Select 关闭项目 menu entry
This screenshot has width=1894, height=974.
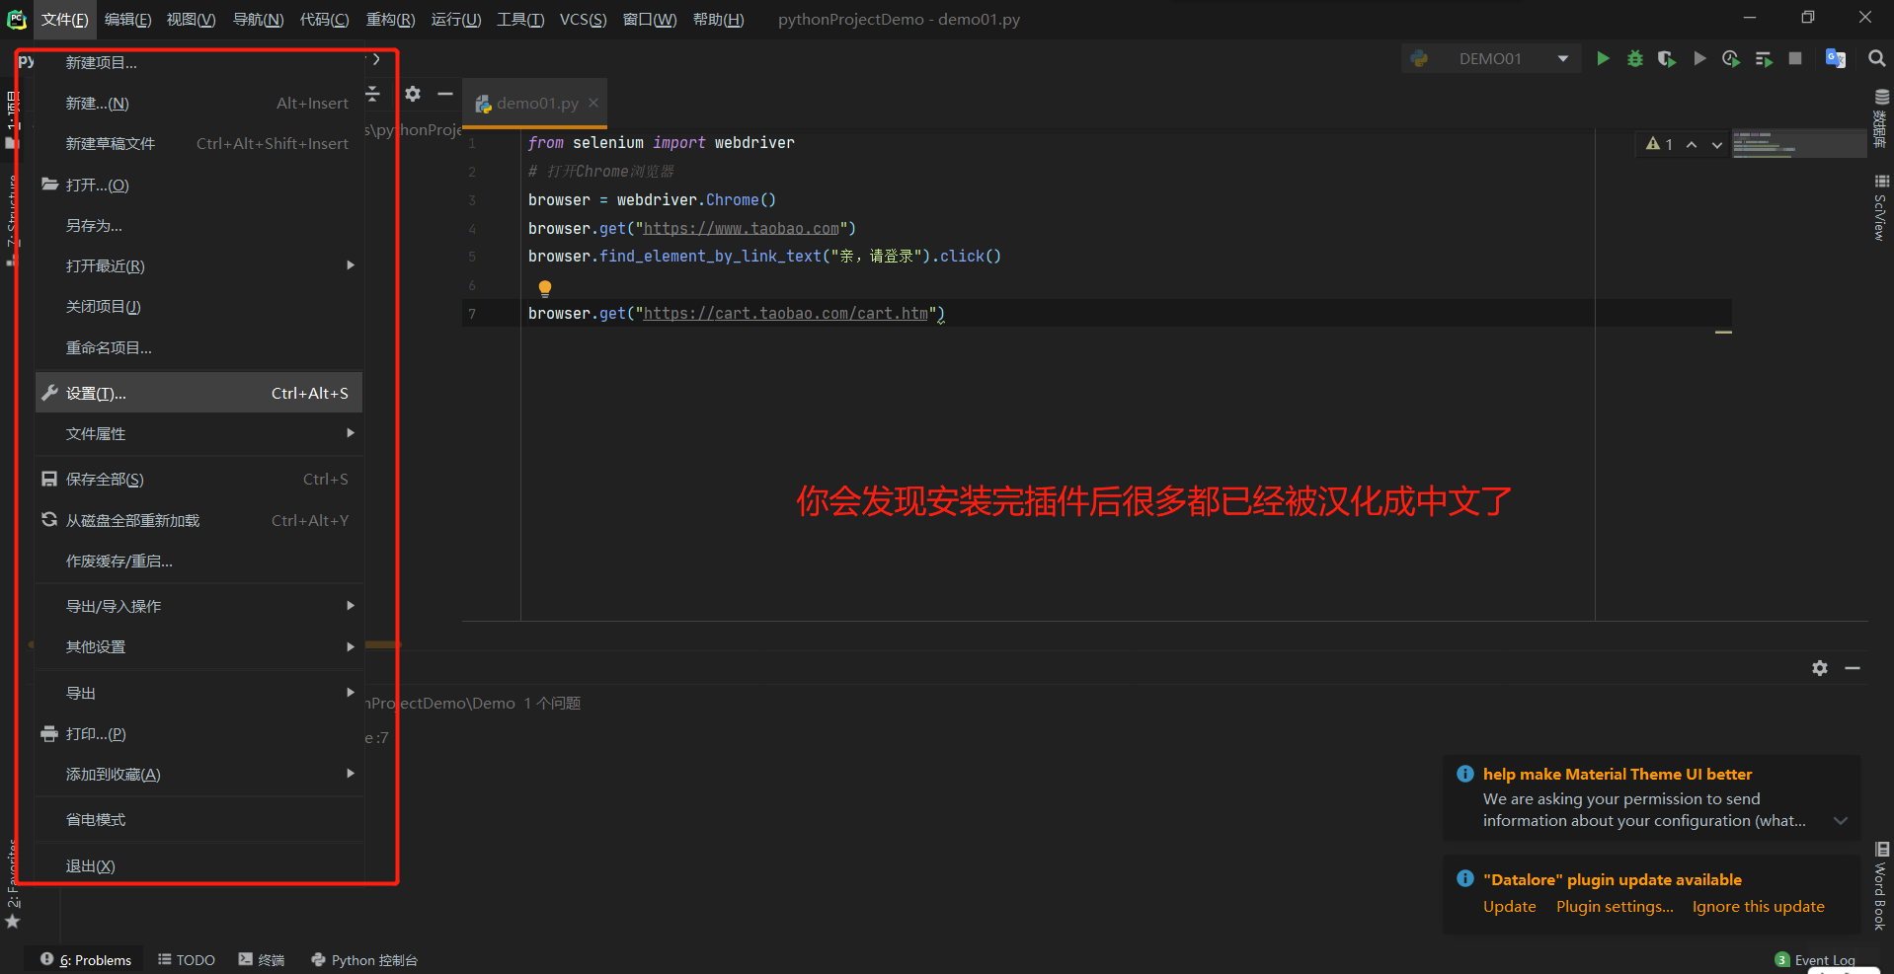coord(199,307)
